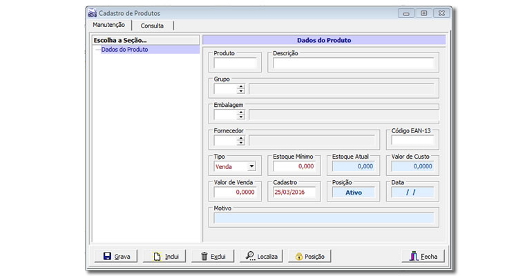The height and width of the screenshot is (276, 518).
Task: Click the floppy disk icon on Grava
Action: [x=107, y=256]
